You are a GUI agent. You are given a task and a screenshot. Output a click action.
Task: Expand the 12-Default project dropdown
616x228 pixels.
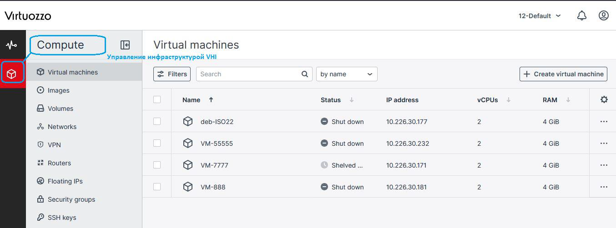540,16
